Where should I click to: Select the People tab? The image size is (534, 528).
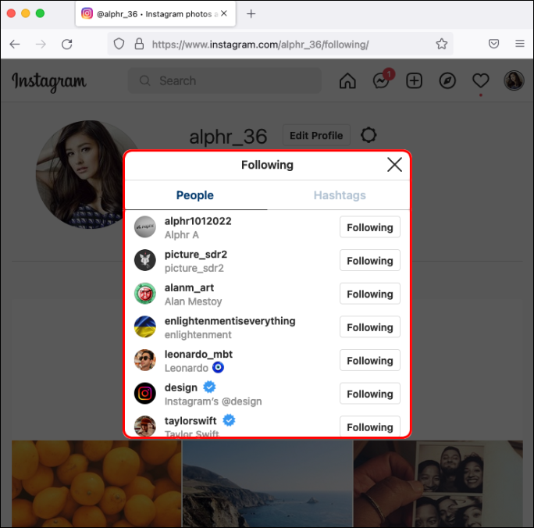click(x=194, y=195)
